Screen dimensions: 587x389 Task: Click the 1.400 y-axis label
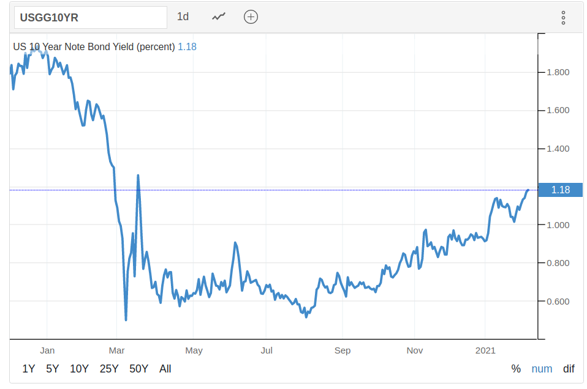558,149
